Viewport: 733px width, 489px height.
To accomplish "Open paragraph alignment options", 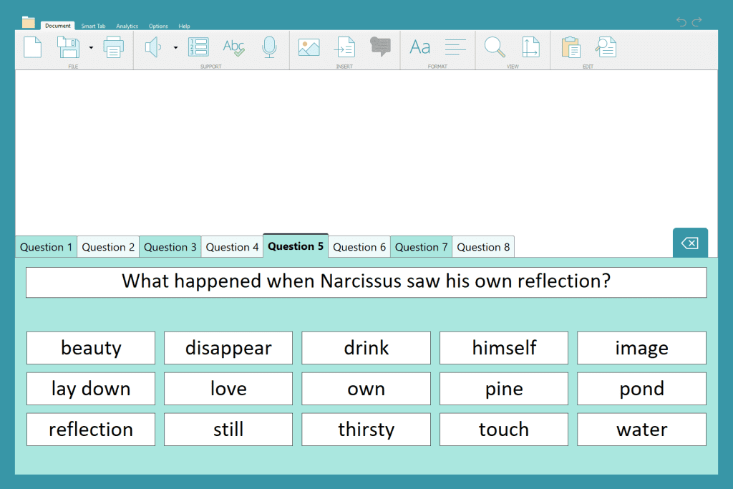I will pos(455,47).
